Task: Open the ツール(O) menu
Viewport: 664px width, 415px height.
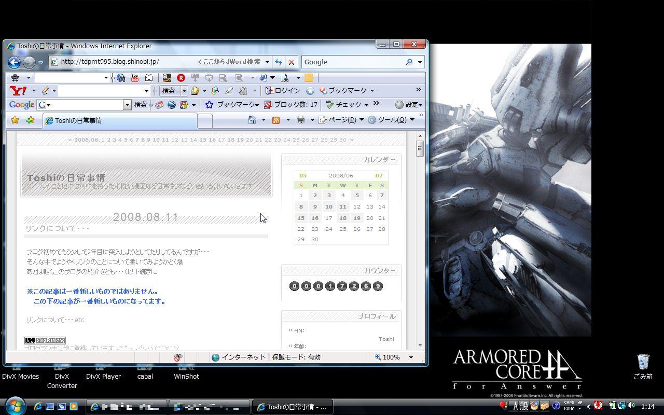Action: click(391, 120)
